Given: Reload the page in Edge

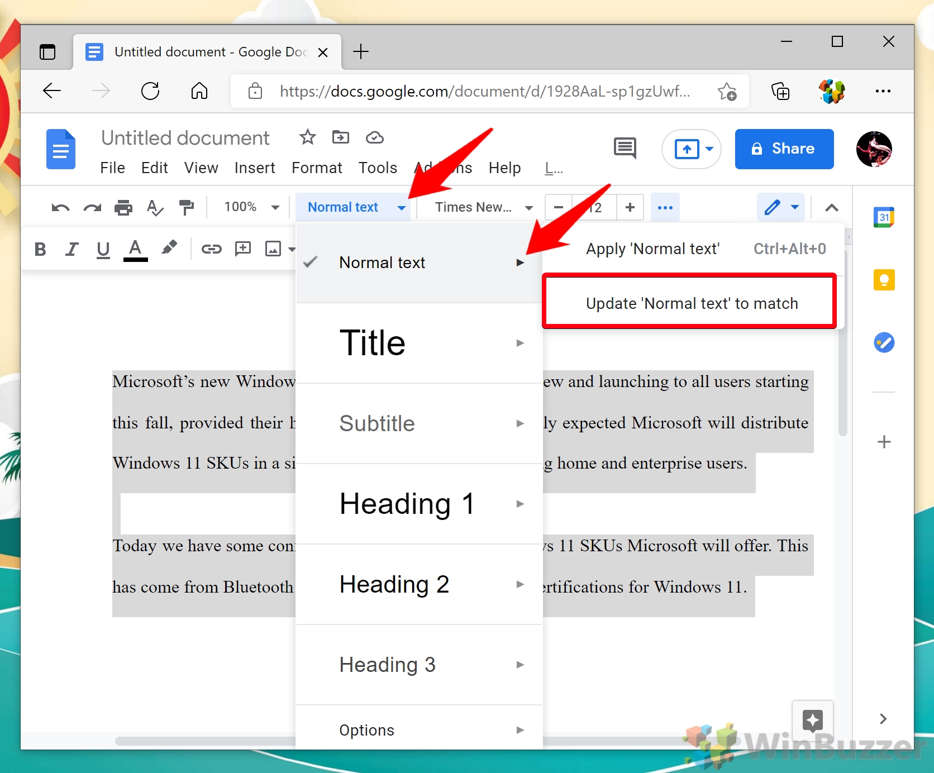Looking at the screenshot, I should pos(150,91).
